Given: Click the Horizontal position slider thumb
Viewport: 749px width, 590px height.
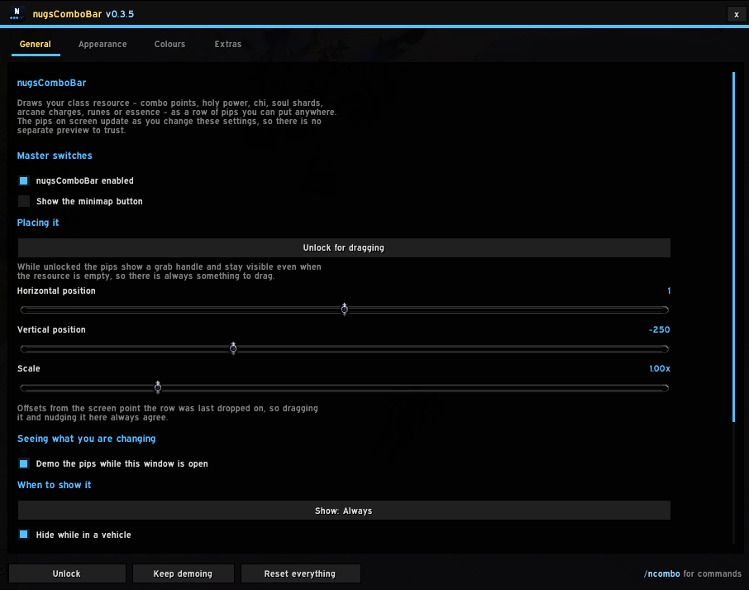Looking at the screenshot, I should click(x=345, y=309).
